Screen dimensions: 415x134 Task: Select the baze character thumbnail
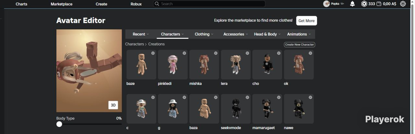pyautogui.click(x=141, y=65)
